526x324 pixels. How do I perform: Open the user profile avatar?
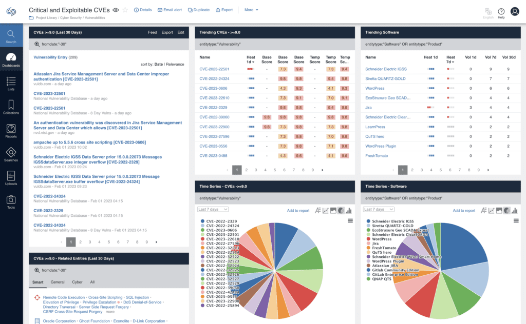point(515,11)
